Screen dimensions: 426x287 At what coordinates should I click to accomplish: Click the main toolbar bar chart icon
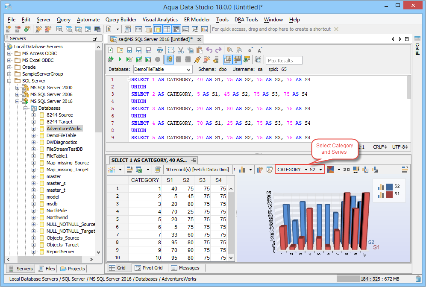pos(204,29)
